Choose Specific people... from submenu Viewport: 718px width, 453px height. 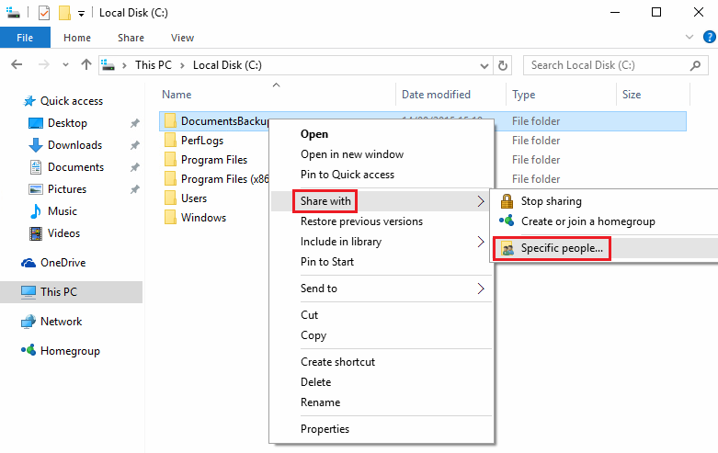562,248
